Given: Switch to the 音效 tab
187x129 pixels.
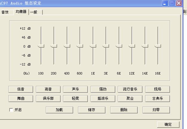Looking at the screenshot, I should pyautogui.click(x=5, y=12).
